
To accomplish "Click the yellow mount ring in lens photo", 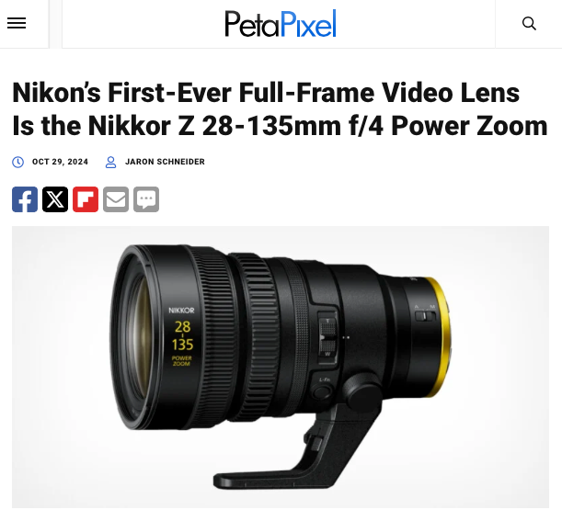I will click(440, 337).
